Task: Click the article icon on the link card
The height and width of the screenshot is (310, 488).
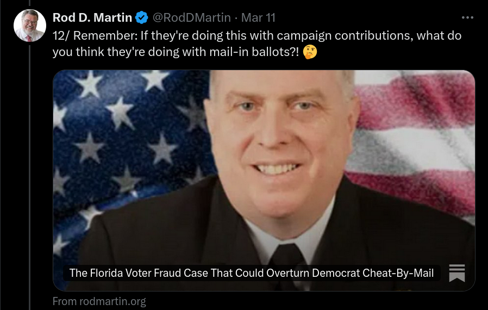Action: click(457, 273)
